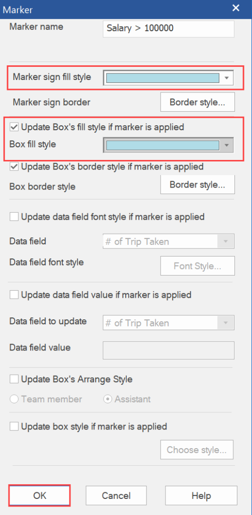252x515 pixels.
Task: Click the OK button
Action: (39, 495)
